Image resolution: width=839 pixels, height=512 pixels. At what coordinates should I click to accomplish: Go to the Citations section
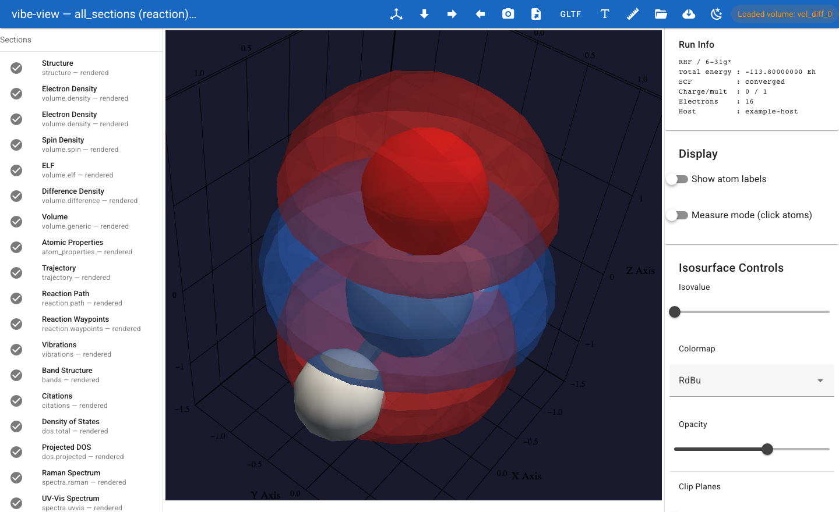tap(81, 401)
